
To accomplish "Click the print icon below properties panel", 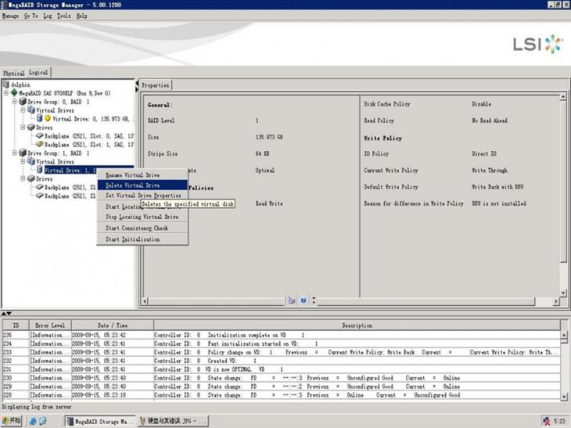I will pos(291,300).
